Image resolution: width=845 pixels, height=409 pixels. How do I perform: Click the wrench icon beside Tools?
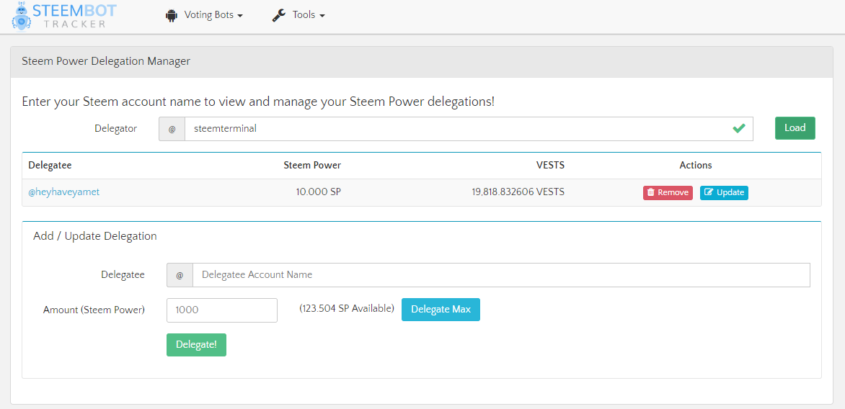click(x=279, y=15)
